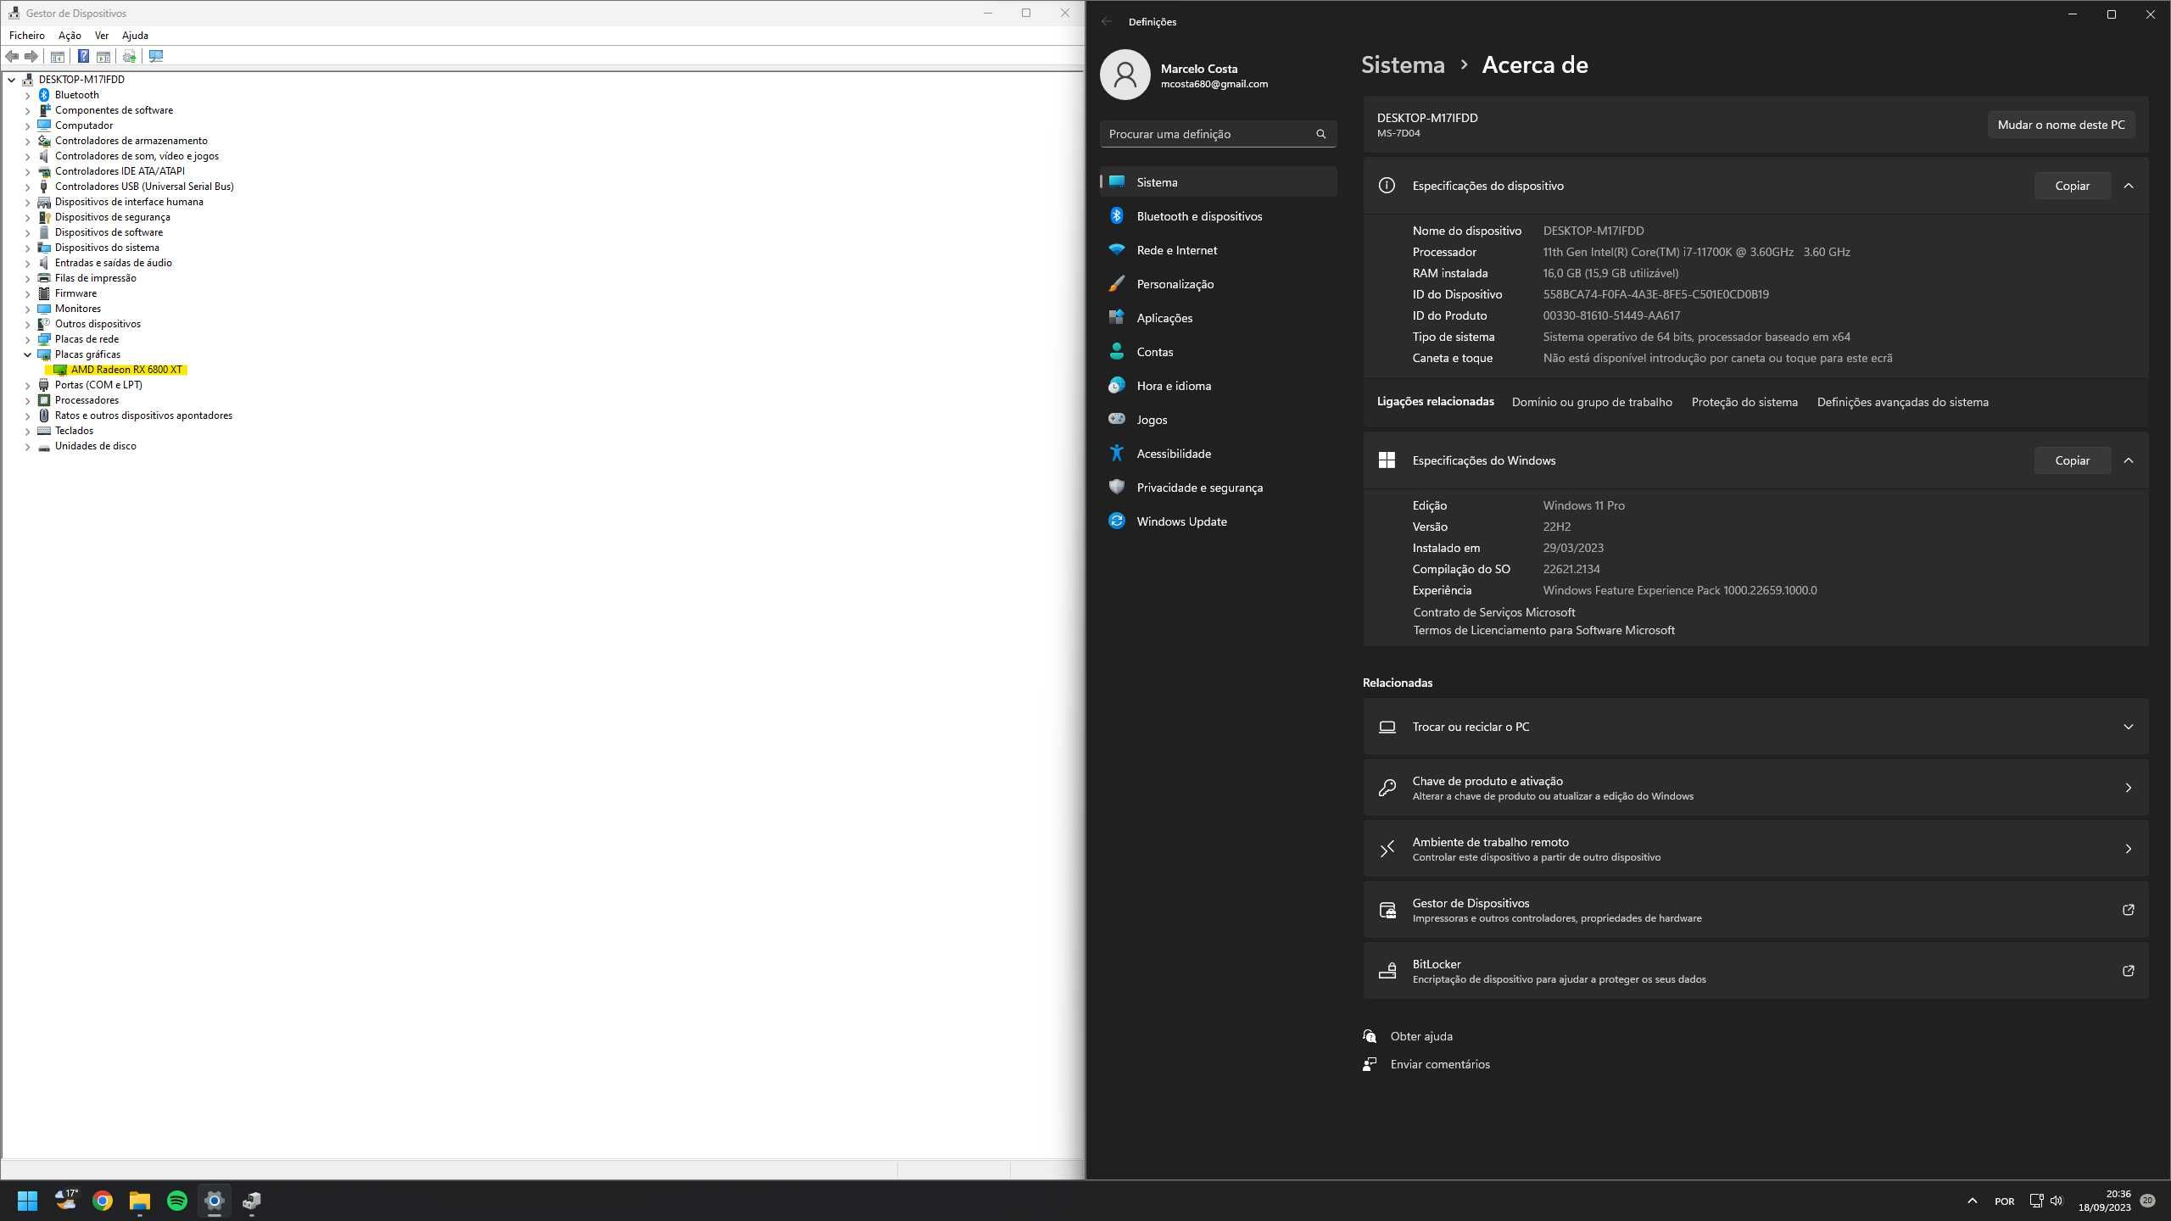This screenshot has width=2171, height=1221.
Task: Collapse the DESKTOP-M17IFDD root node
Action: [12, 80]
